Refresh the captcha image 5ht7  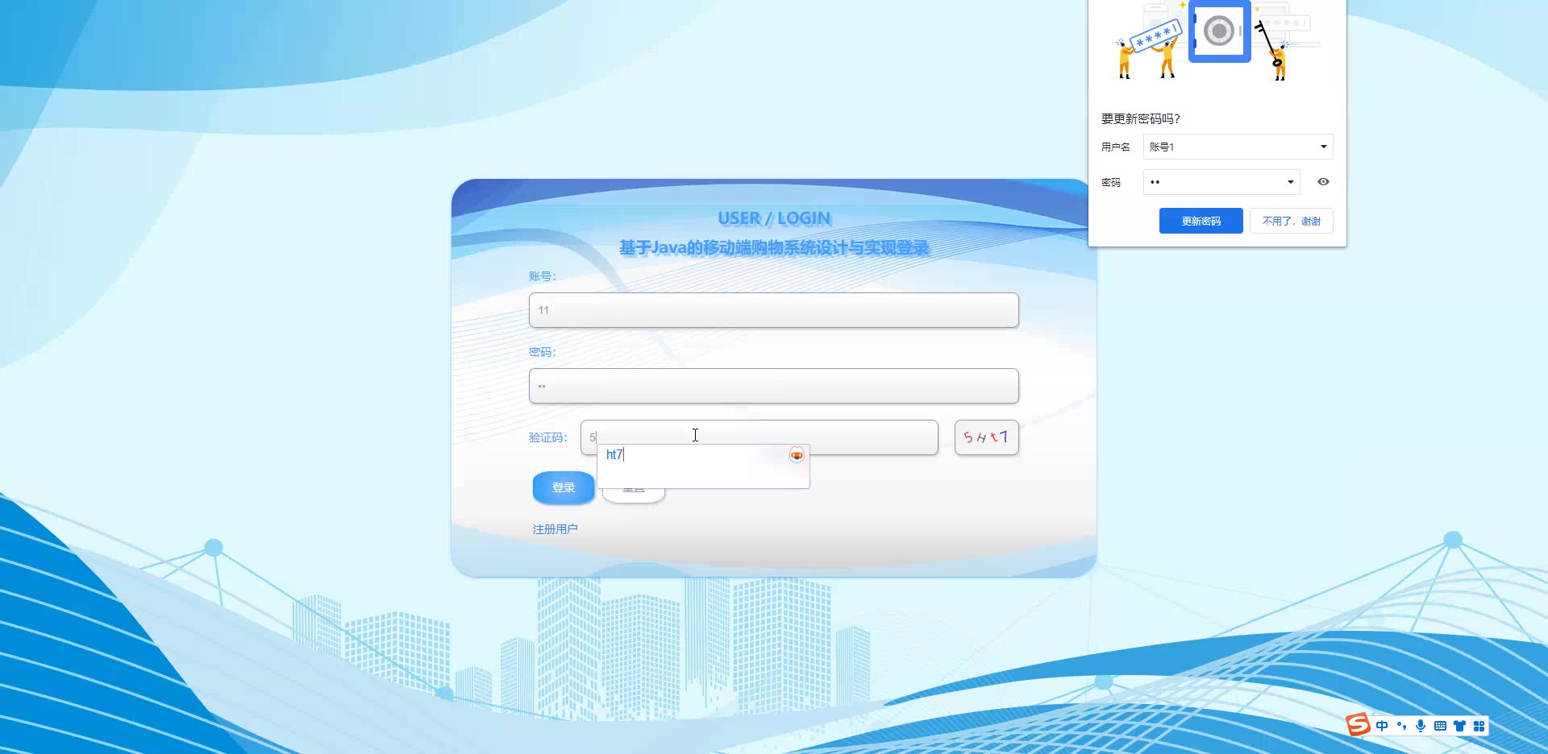pos(986,437)
